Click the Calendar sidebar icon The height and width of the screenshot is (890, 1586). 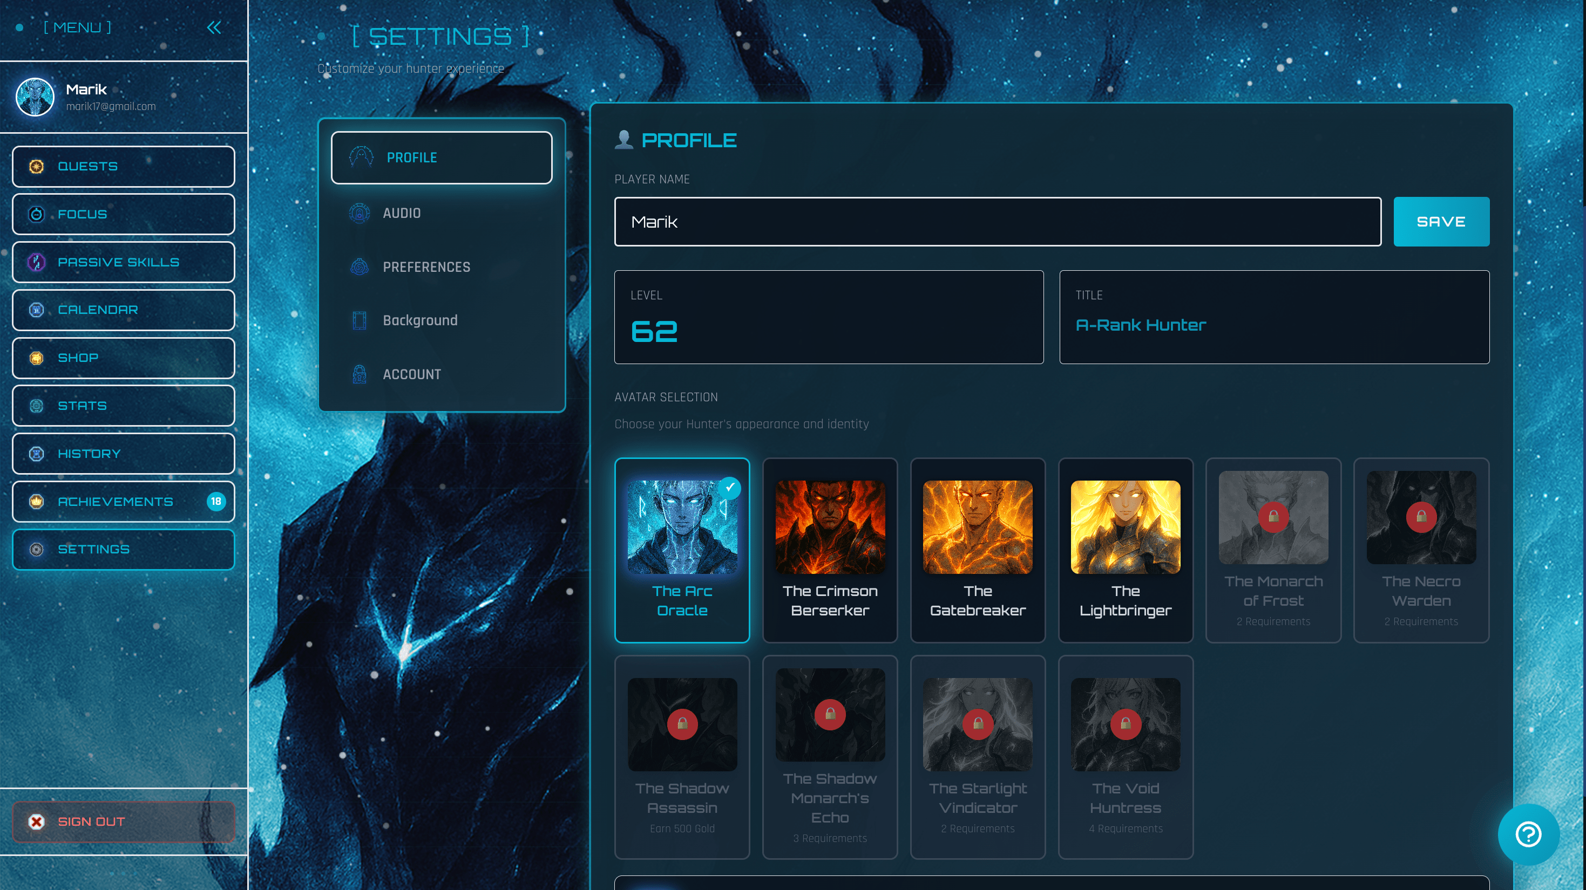pos(36,310)
